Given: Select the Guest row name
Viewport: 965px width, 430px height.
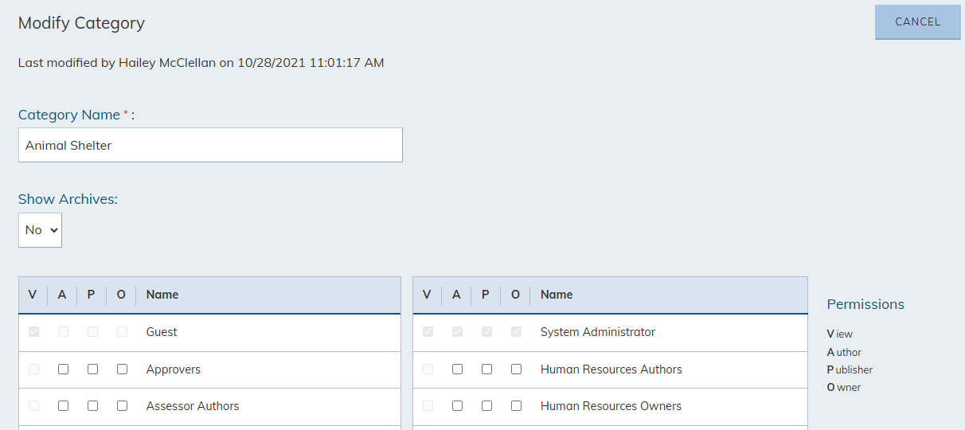Looking at the screenshot, I should [x=162, y=332].
